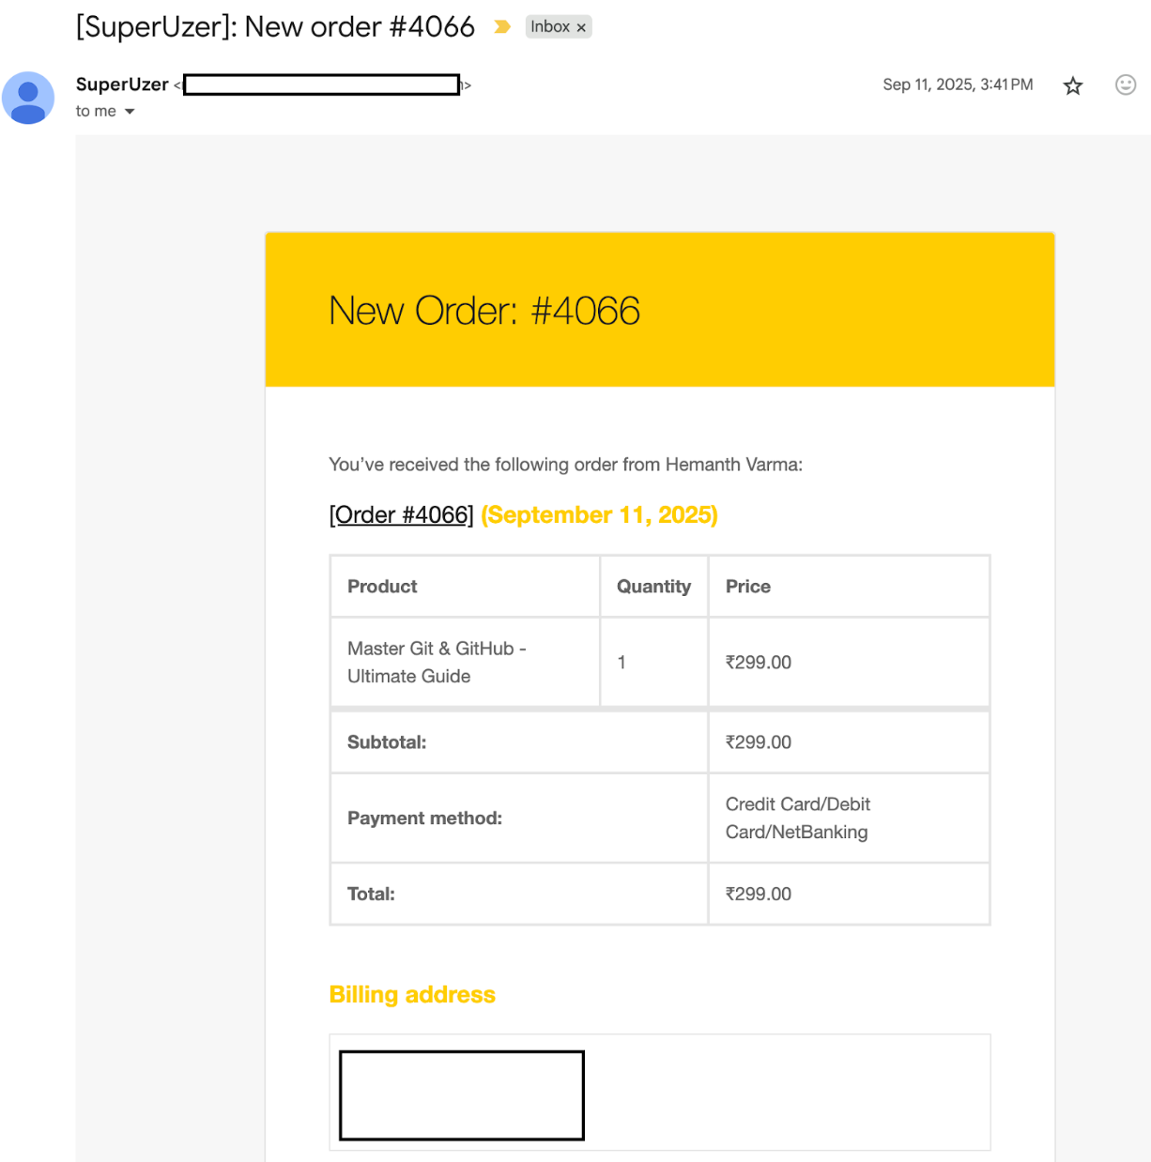Image resolution: width=1151 pixels, height=1162 pixels.
Task: Click the SuperUzer sender name
Action: pos(122,84)
